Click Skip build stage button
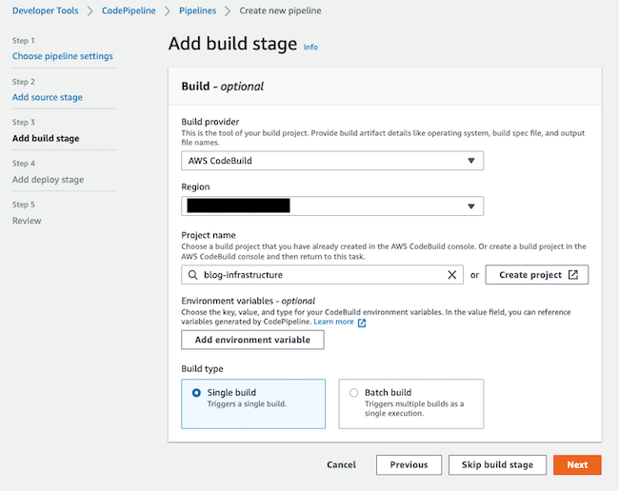This screenshot has height=491, width=619. [497, 465]
